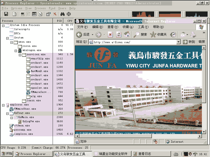Collapse the RsMain.exe tree node
Viewport: 210px width, 157px height.
[x=12, y=118]
